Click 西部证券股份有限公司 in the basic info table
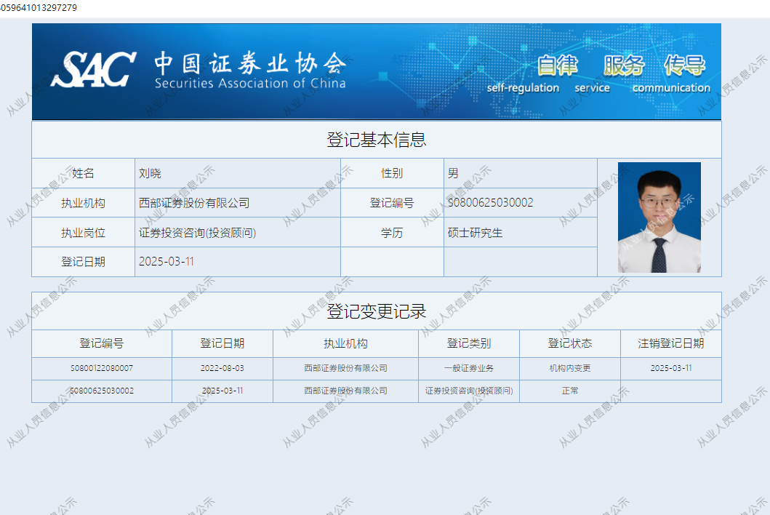The width and height of the screenshot is (770, 515). click(x=194, y=203)
